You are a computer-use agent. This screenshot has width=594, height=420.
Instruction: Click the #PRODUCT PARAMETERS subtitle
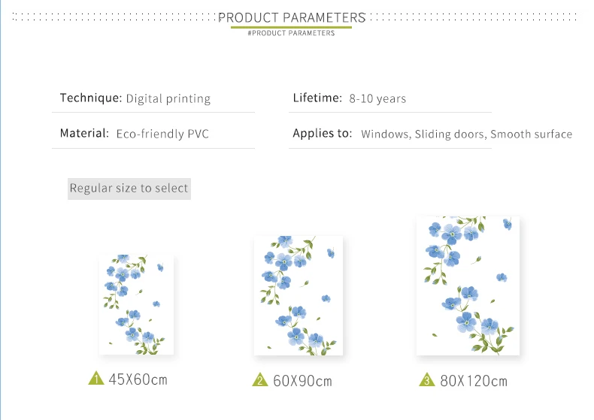coord(291,33)
